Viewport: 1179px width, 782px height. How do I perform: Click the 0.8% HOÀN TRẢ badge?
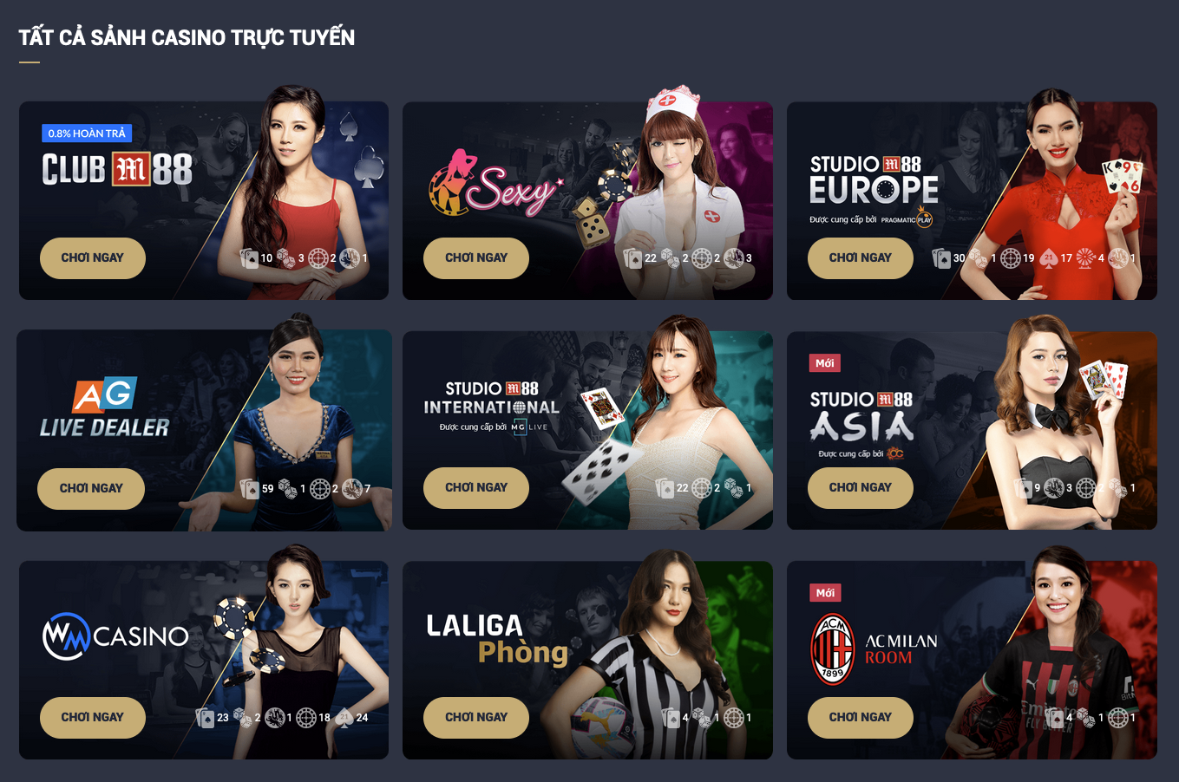[x=87, y=134]
